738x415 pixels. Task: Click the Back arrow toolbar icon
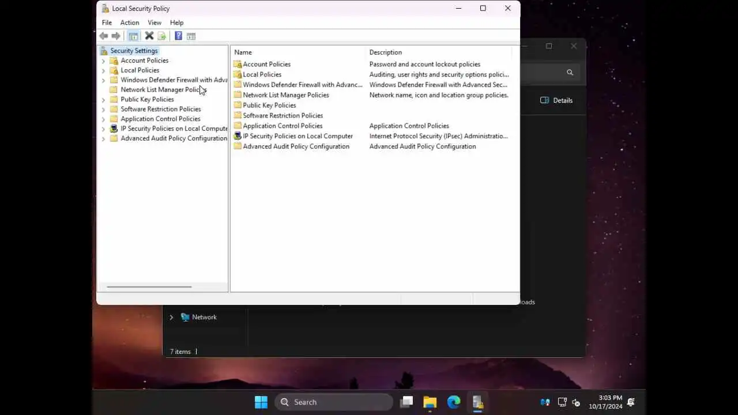pyautogui.click(x=104, y=36)
